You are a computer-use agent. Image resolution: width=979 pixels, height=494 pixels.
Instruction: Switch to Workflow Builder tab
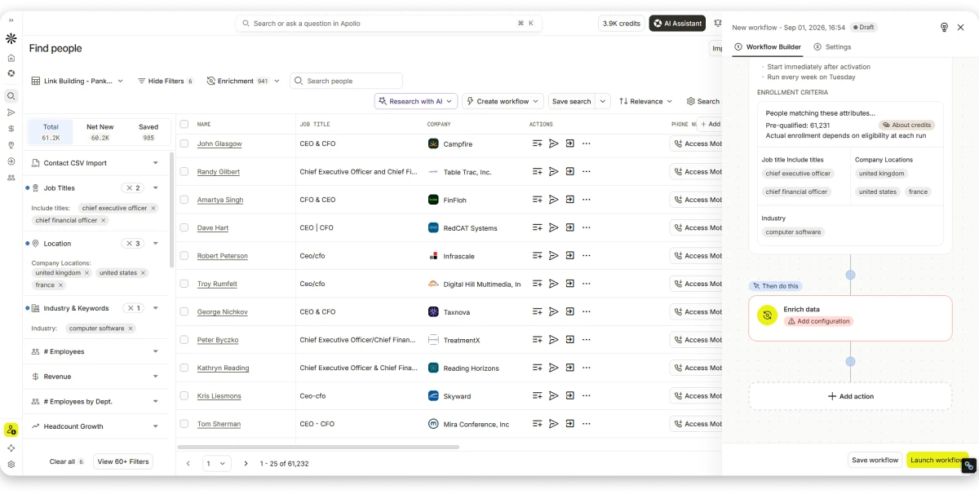tap(768, 47)
